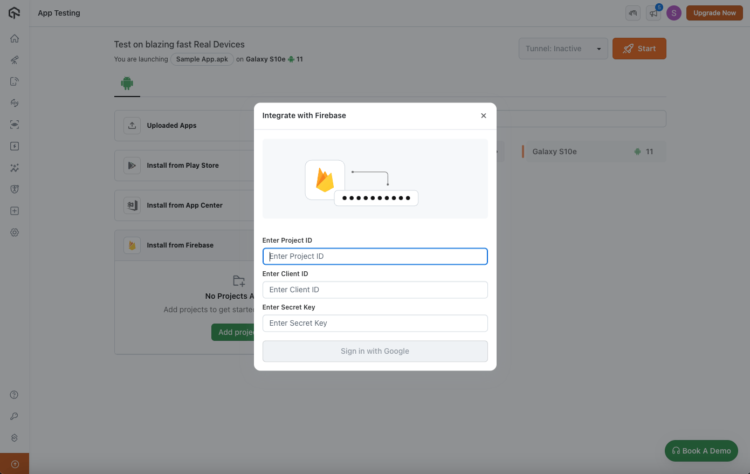Viewport: 750px width, 474px height.
Task: Open the rocket icon in left sidebar
Action: click(x=15, y=60)
